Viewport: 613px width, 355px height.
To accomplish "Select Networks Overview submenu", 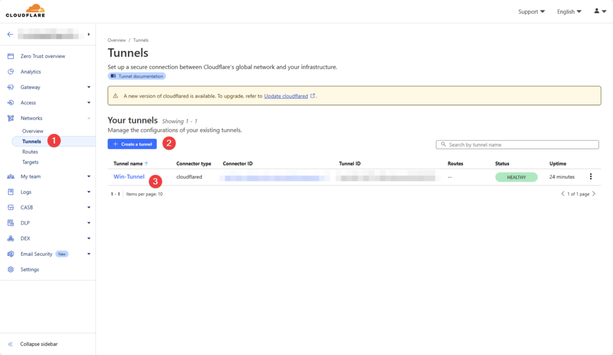I will coord(32,131).
